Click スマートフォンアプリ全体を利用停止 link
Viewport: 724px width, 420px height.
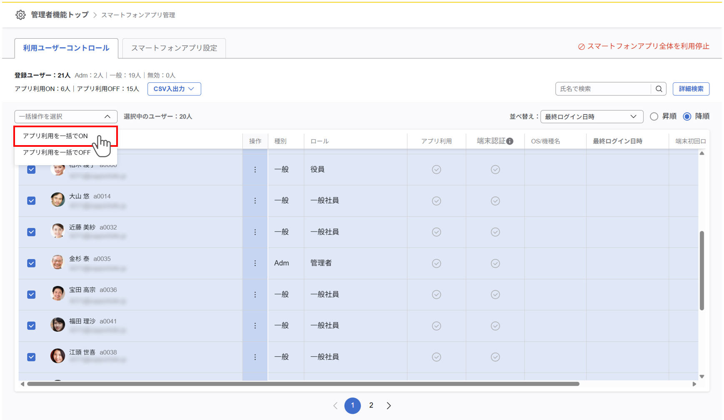(x=644, y=47)
